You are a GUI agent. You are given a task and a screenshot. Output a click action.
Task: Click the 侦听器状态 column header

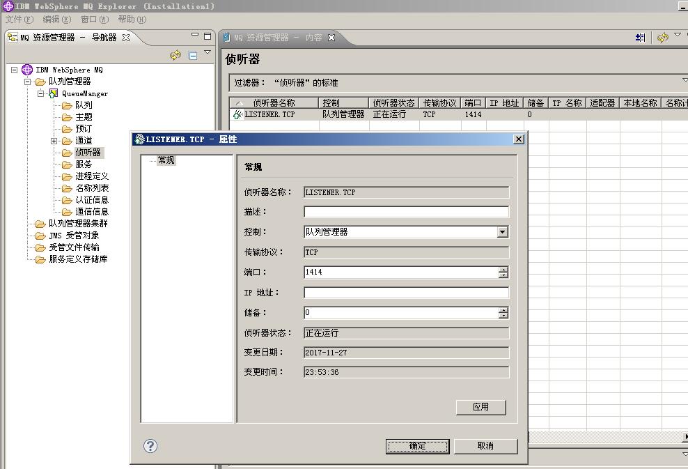[393, 102]
